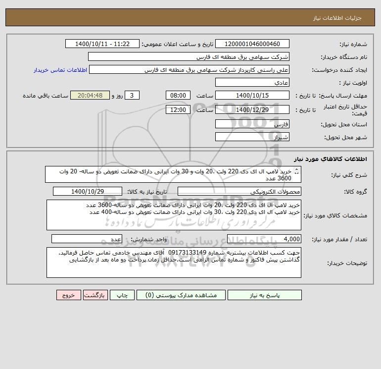
Task: Click the quantity field showing 4,000
Action: (264, 239)
